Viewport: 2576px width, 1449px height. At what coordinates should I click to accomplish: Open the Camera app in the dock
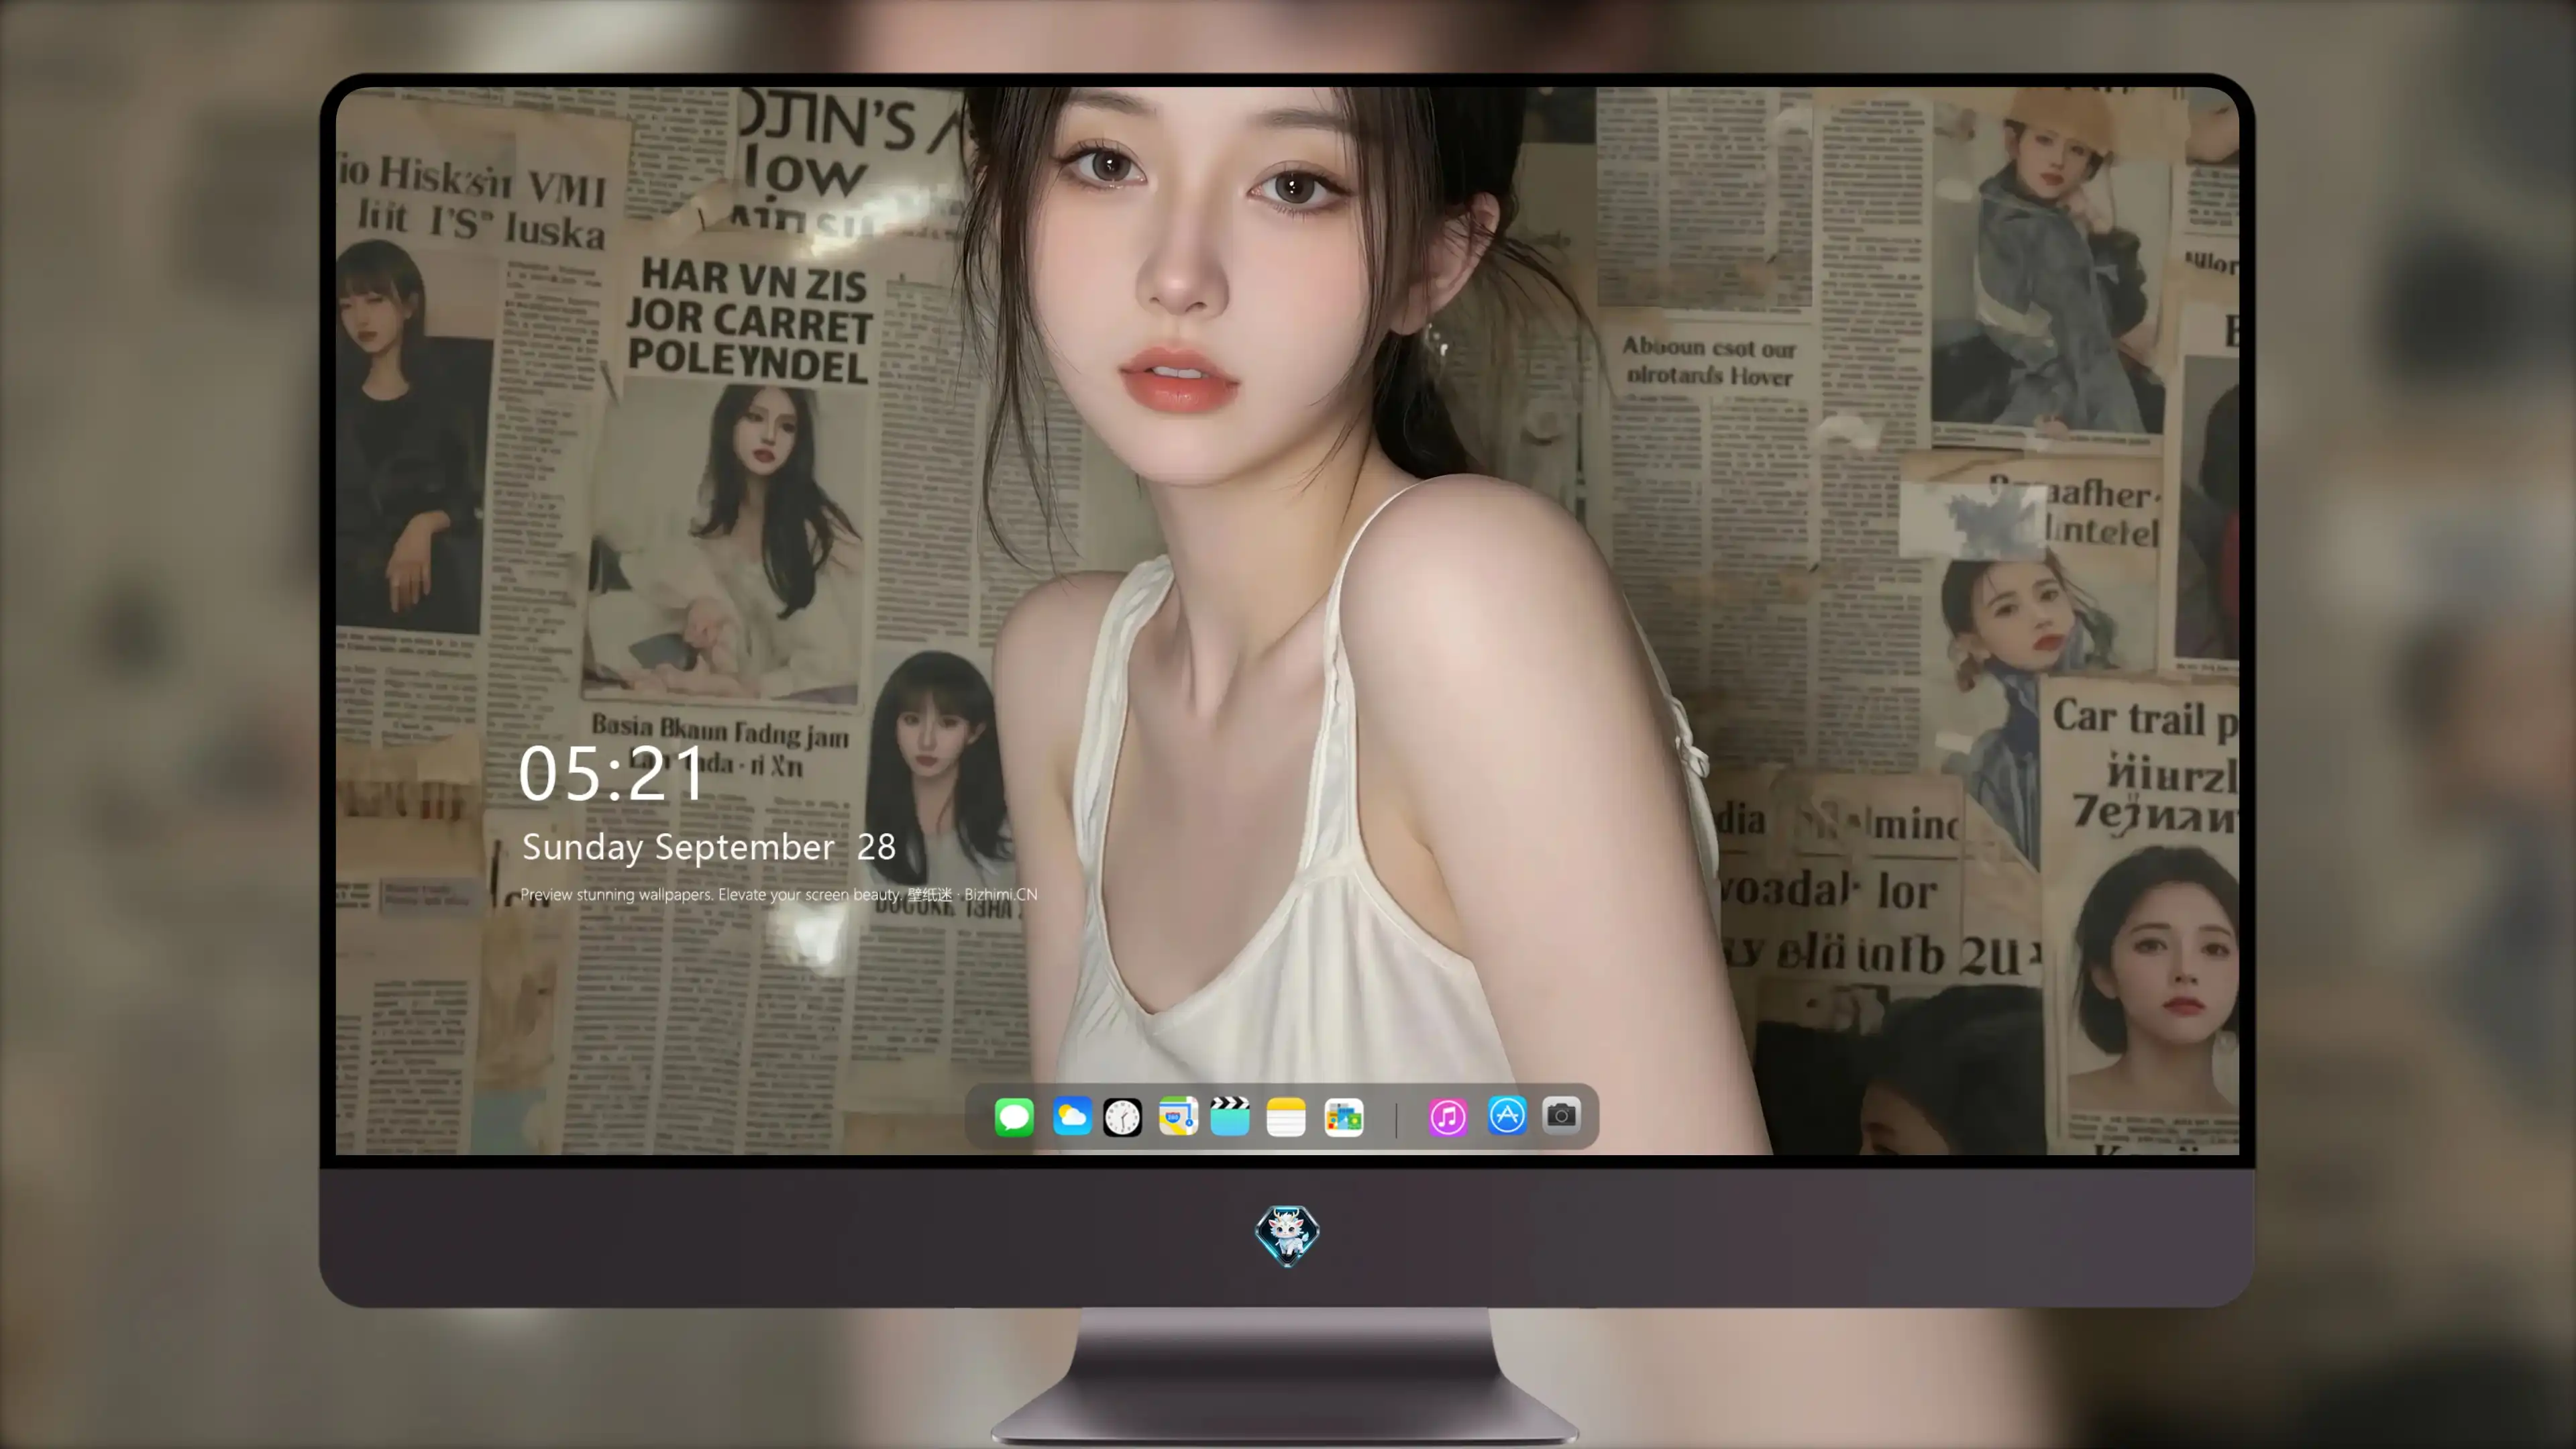[x=1561, y=1115]
